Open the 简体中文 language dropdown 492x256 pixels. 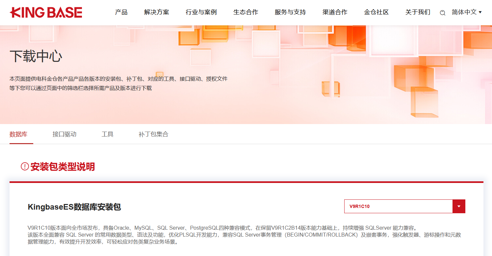[467, 12]
